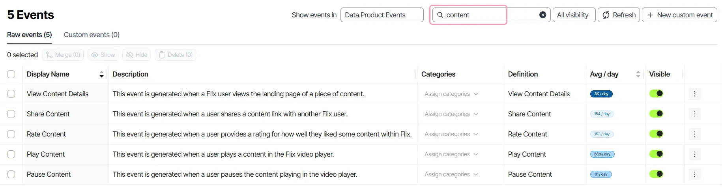
Task: Assign categories for Pause Content
Action: coord(451,174)
